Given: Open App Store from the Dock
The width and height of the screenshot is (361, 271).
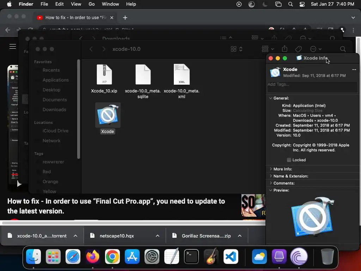Looking at the screenshot, I should click(132, 256).
